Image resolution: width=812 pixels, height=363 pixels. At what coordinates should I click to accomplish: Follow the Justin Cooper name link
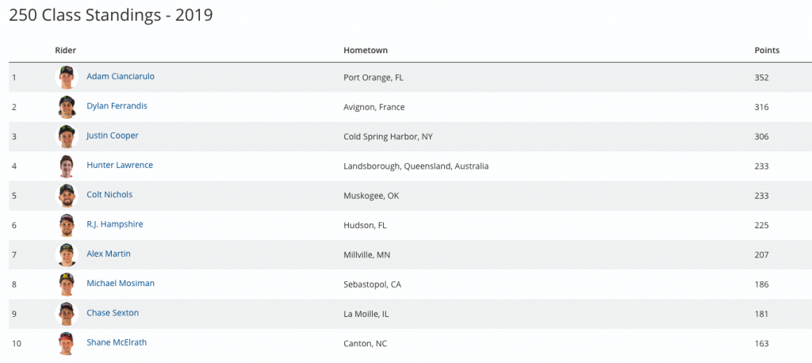pos(112,136)
